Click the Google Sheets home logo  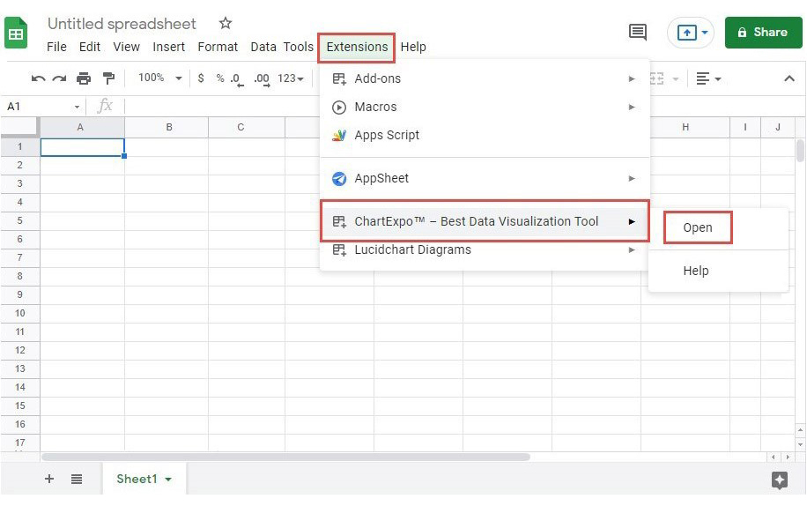tap(16, 33)
